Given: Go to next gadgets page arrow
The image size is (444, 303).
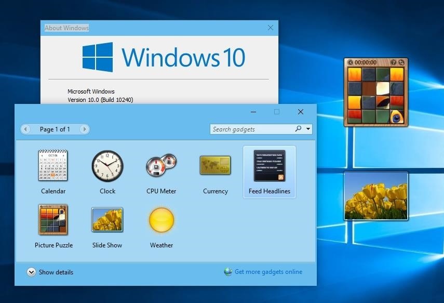Looking at the screenshot, I should 84,129.
